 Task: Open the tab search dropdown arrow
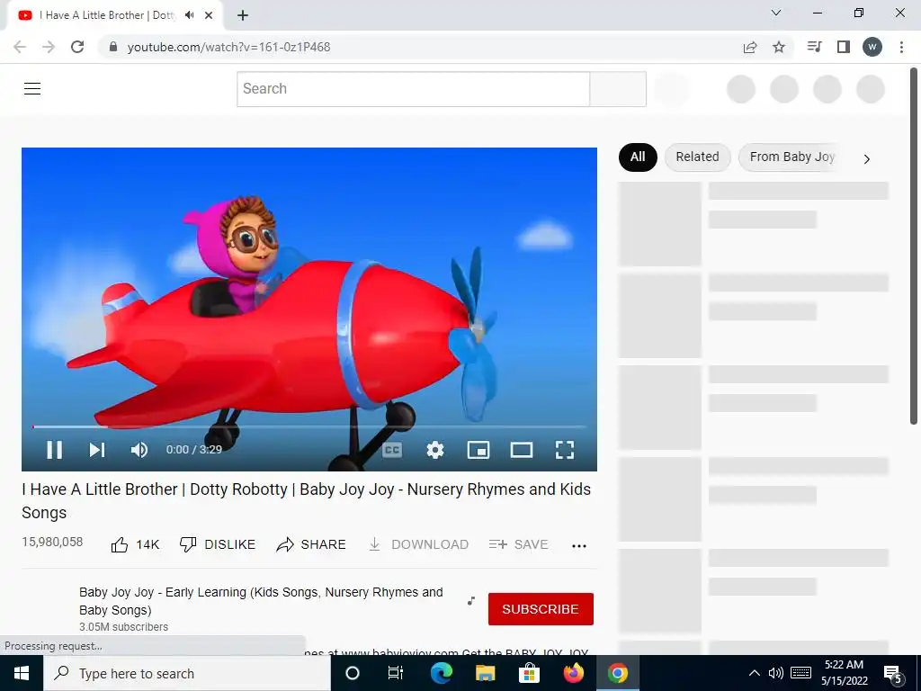776,13
